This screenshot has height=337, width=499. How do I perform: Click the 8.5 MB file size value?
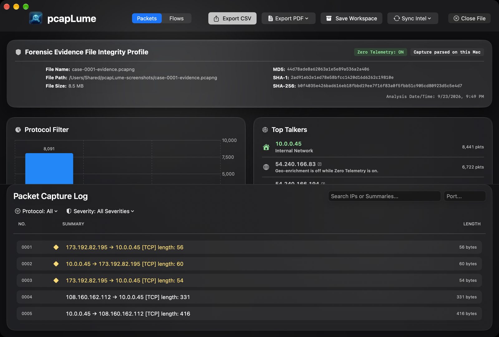76,86
